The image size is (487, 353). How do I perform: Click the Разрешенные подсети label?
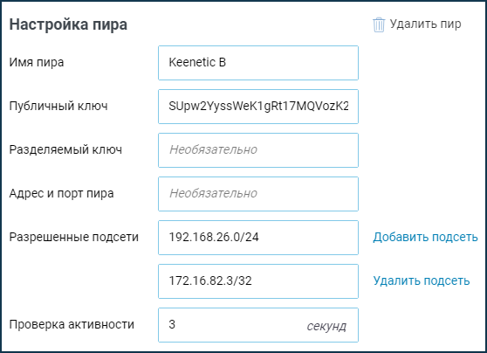point(73,237)
